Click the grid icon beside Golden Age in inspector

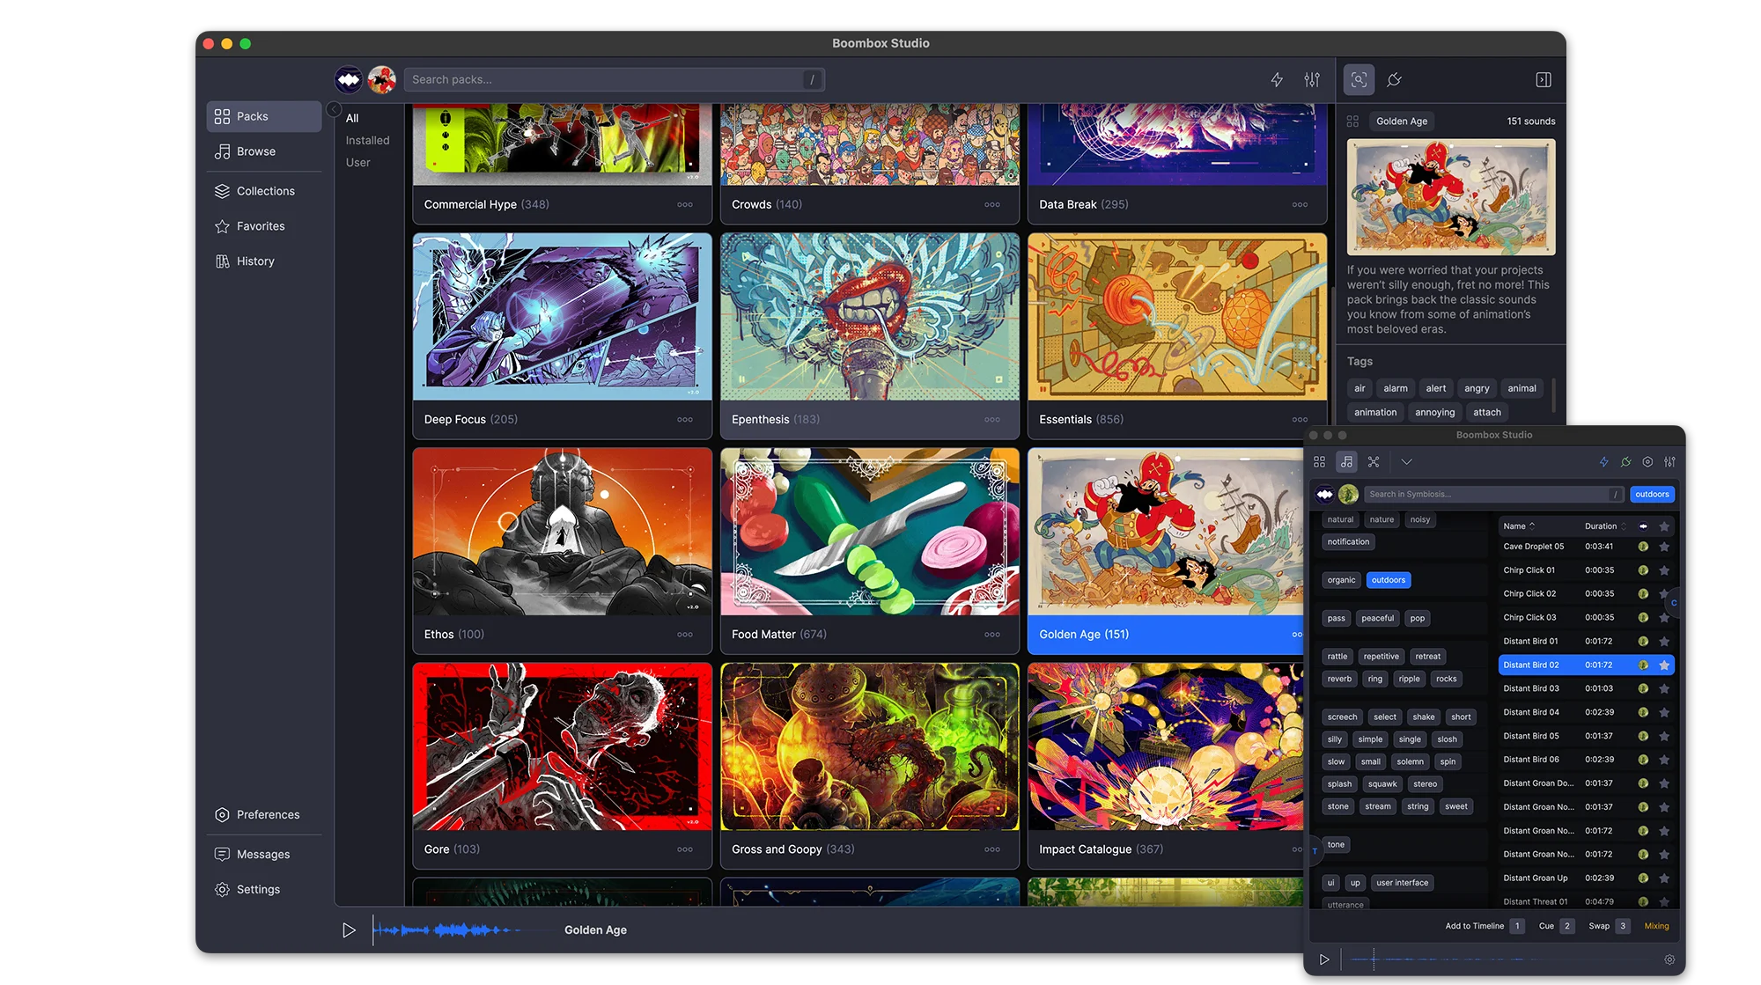1352,121
